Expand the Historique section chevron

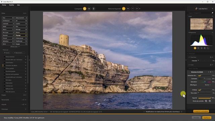point(26,109)
